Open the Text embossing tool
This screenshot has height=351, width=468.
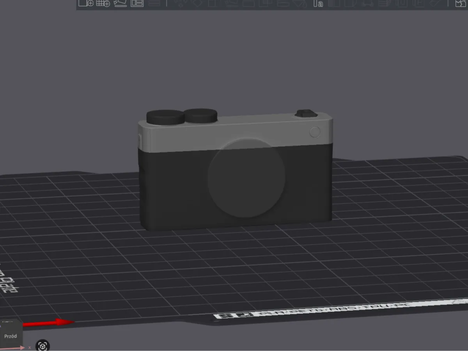click(319, 4)
